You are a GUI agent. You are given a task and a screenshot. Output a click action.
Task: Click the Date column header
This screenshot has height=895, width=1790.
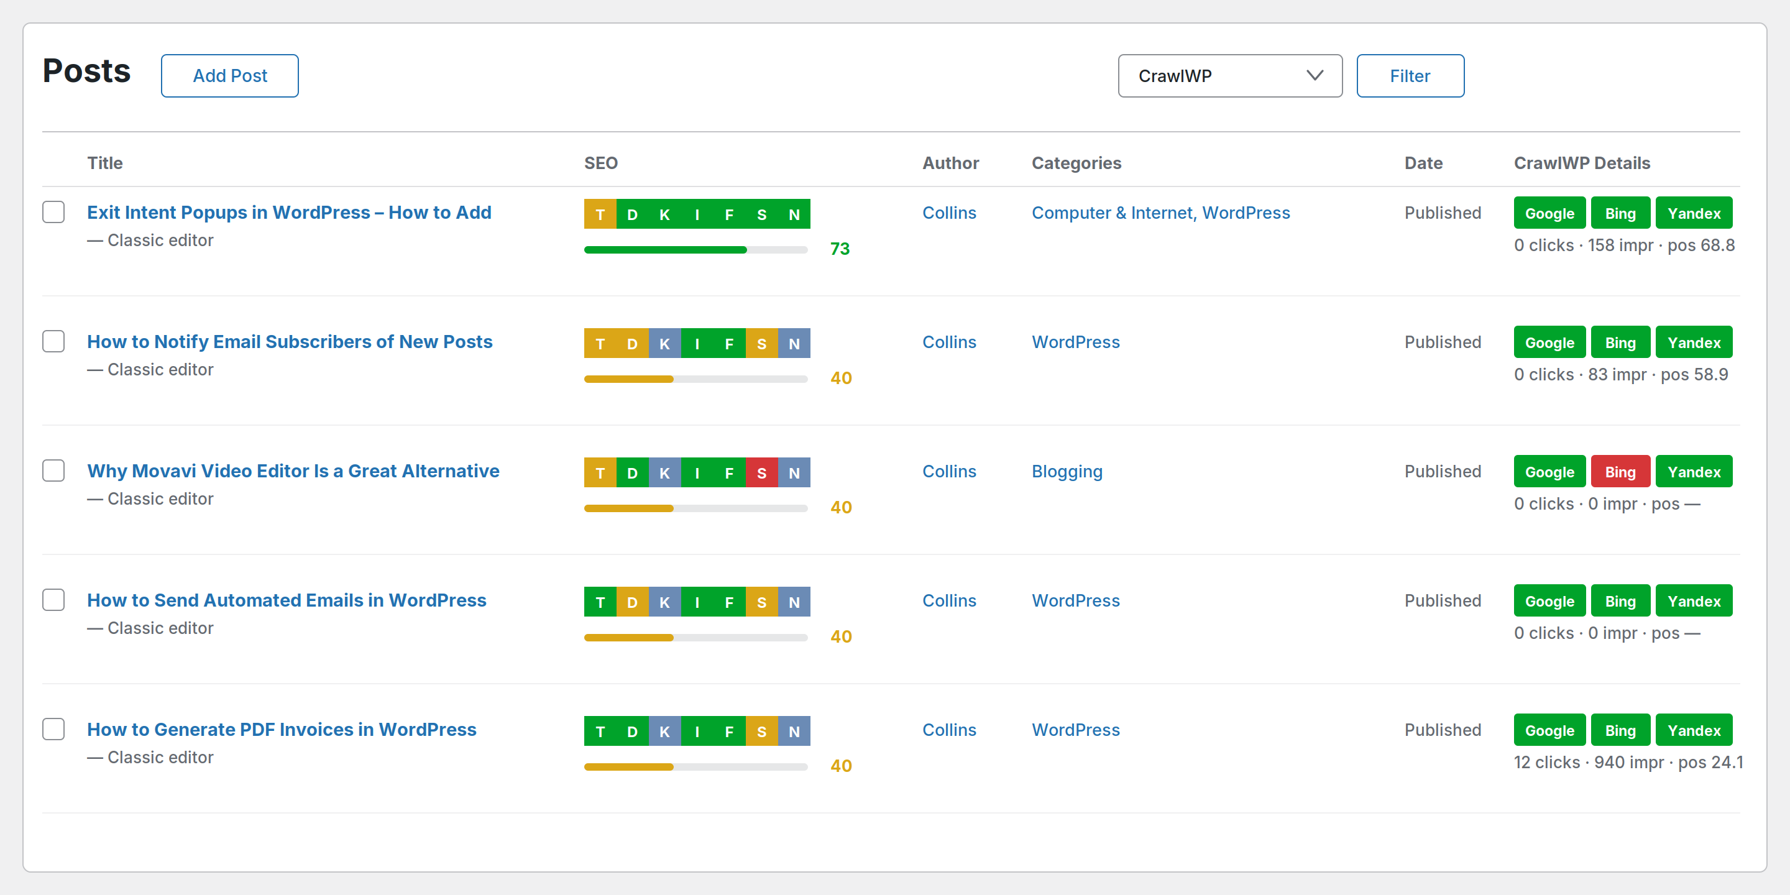click(1423, 163)
